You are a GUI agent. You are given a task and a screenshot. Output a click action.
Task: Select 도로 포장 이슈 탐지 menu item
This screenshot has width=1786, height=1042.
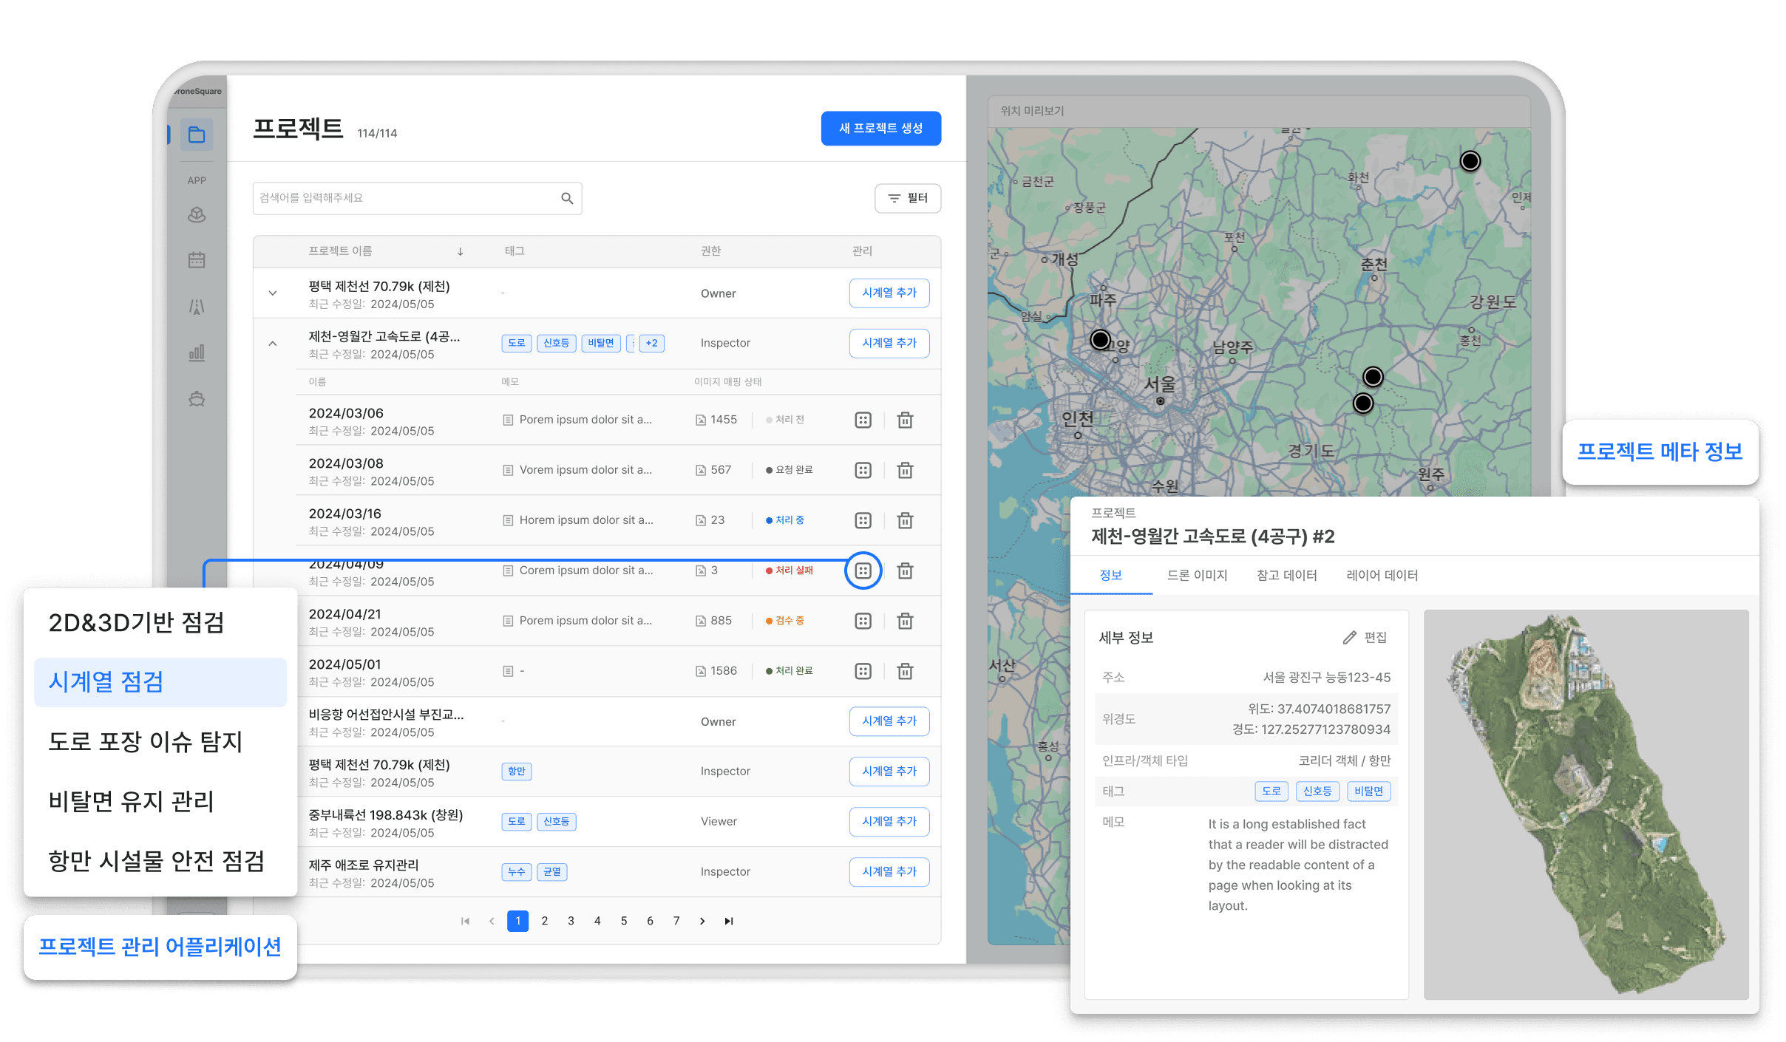pyautogui.click(x=146, y=741)
